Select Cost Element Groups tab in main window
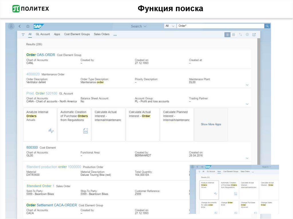293x219 pixels. pos(77,34)
